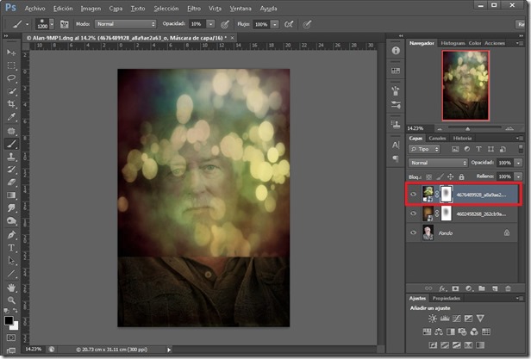531x359 pixels.
Task: Select the Lasso tool
Action: click(x=12, y=77)
